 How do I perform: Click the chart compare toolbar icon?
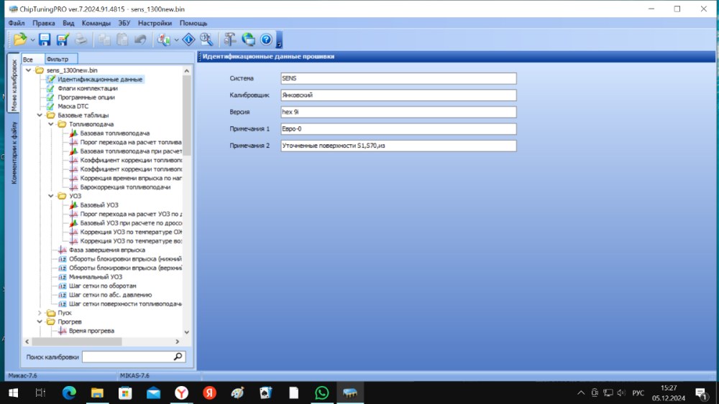tap(164, 39)
